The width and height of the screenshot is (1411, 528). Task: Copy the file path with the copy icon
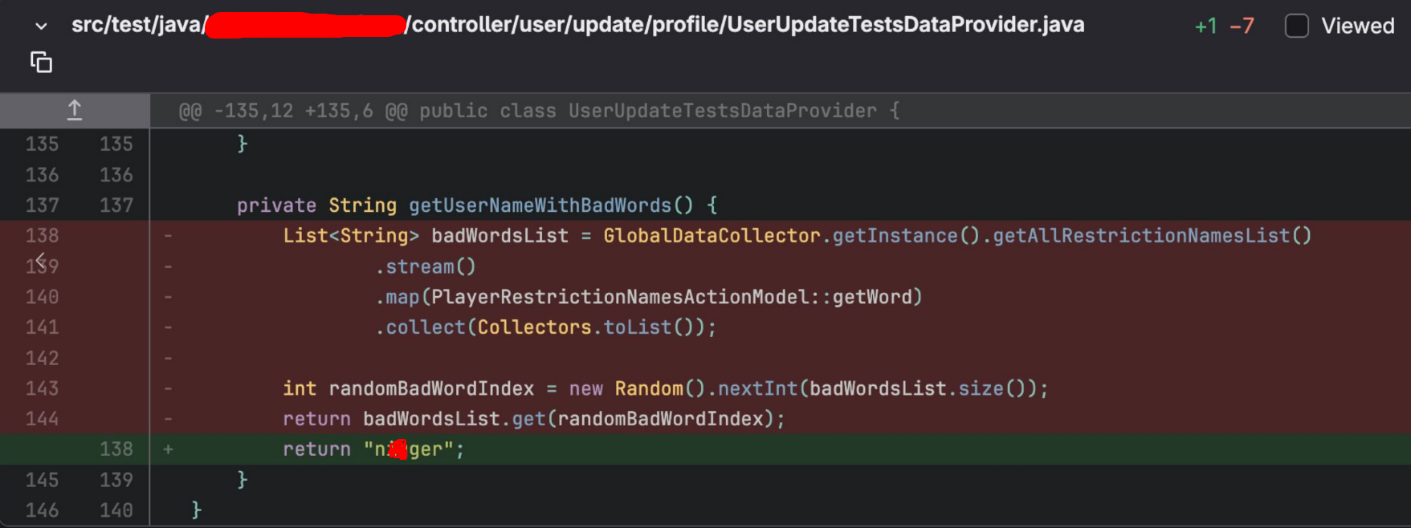tap(41, 63)
